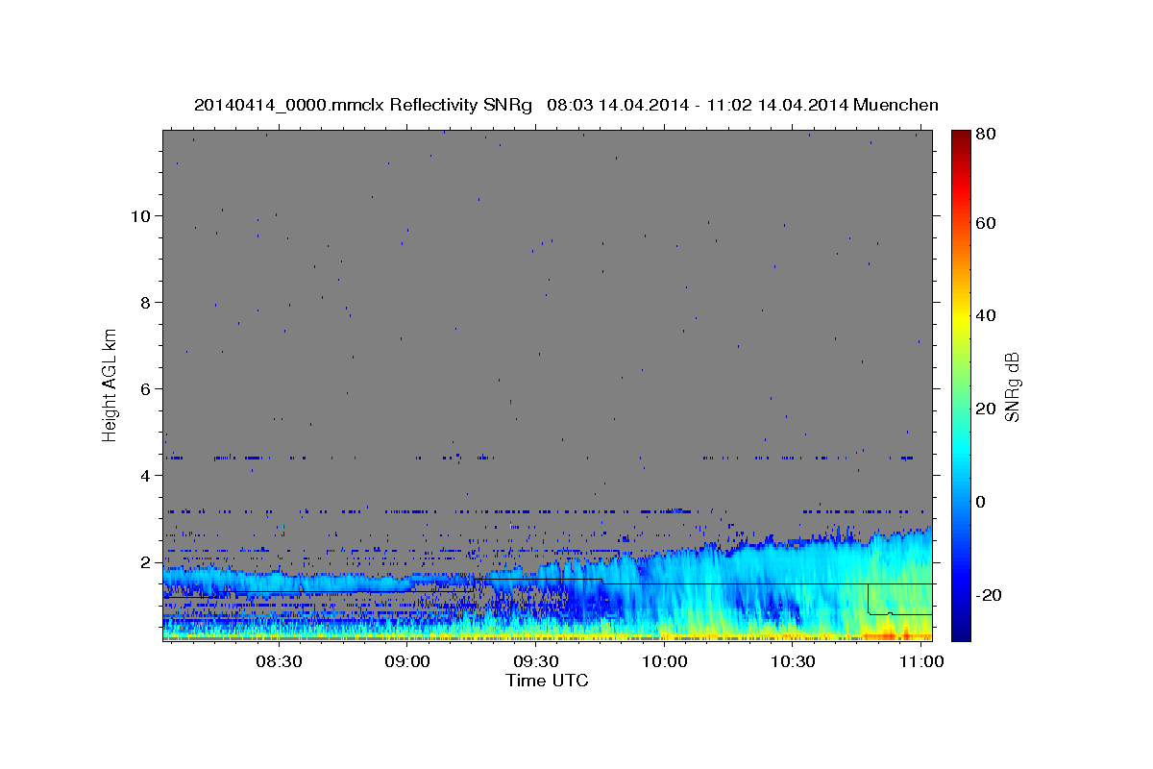Click the height axis label 4
The width and height of the screenshot is (1153, 769).
[145, 475]
